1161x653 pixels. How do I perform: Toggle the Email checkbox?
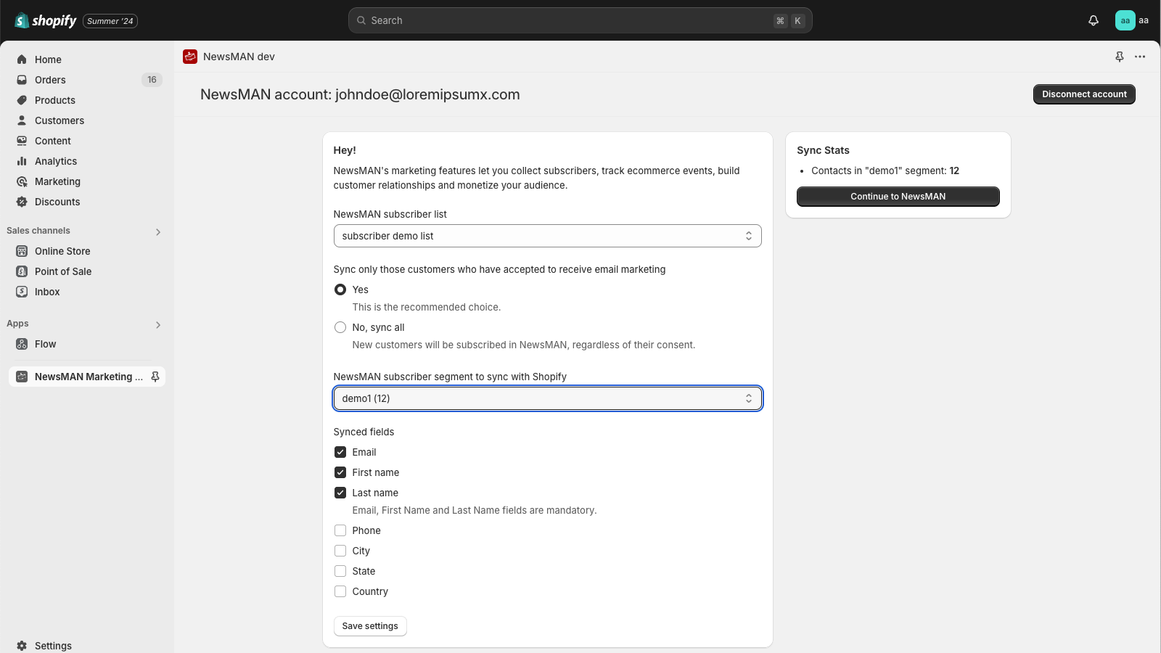(x=340, y=452)
